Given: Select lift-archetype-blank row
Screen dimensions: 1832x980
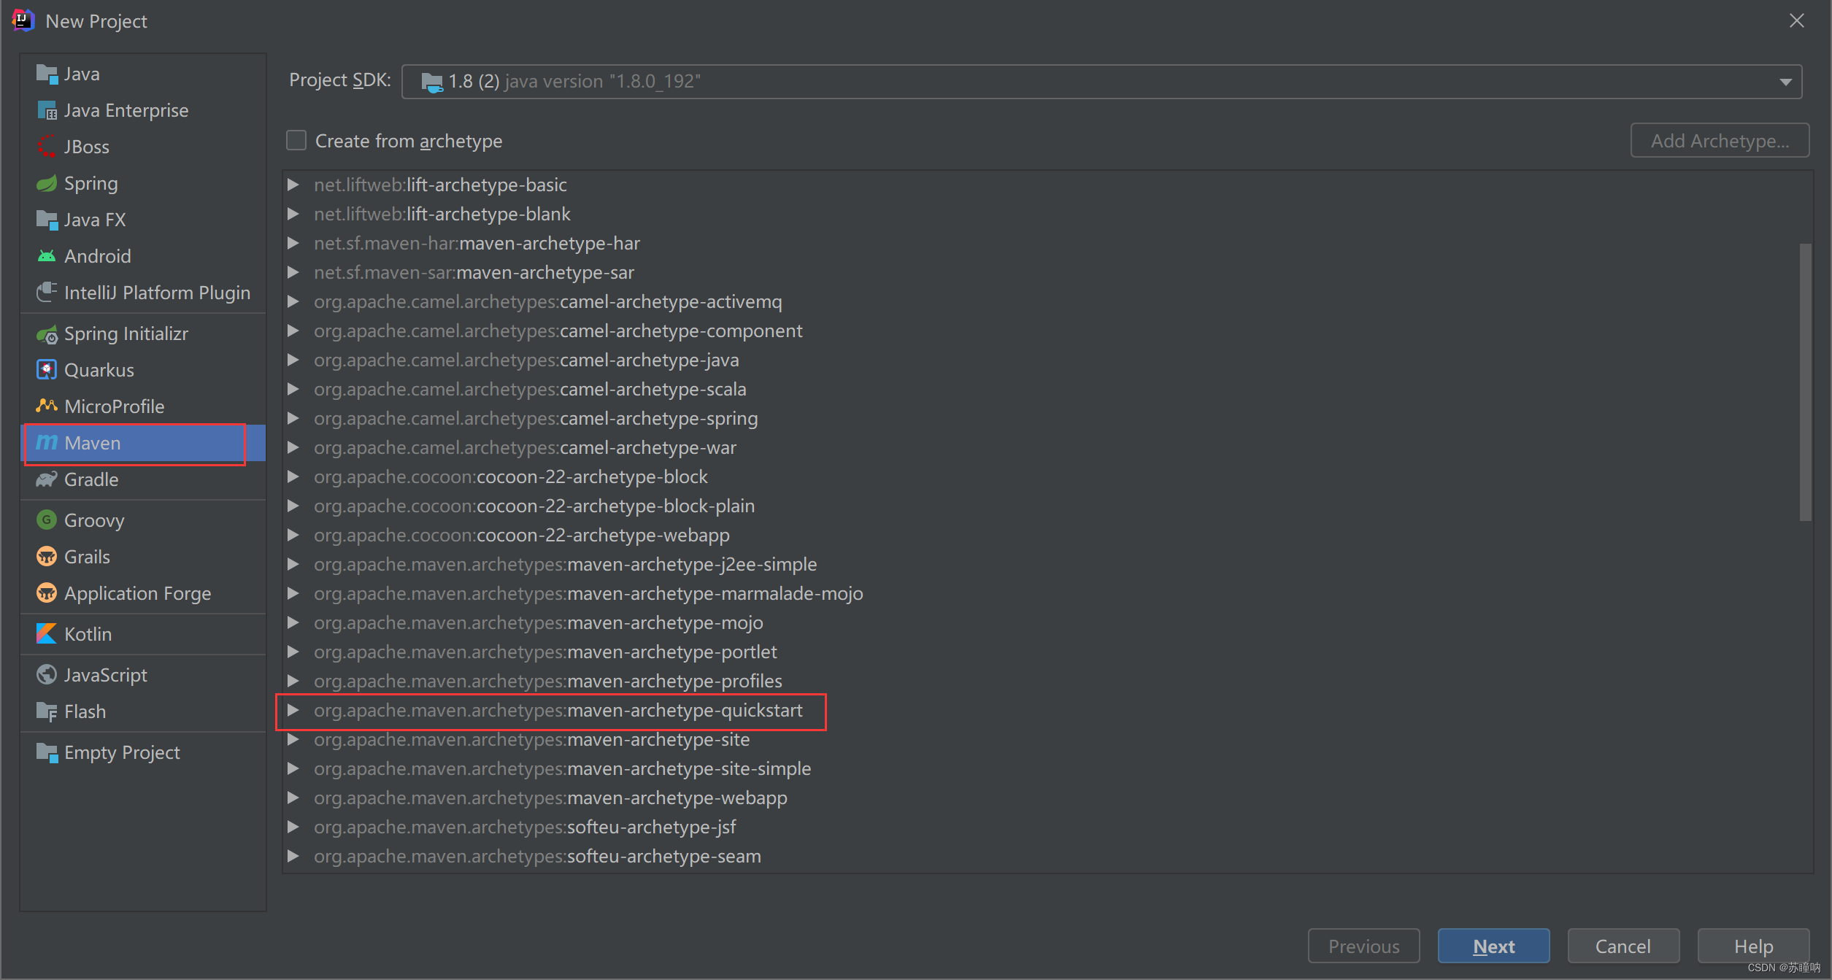Looking at the screenshot, I should [x=1047, y=214].
